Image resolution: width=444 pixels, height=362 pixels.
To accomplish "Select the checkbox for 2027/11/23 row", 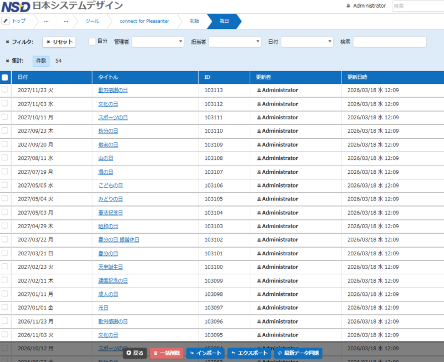I will [5, 90].
